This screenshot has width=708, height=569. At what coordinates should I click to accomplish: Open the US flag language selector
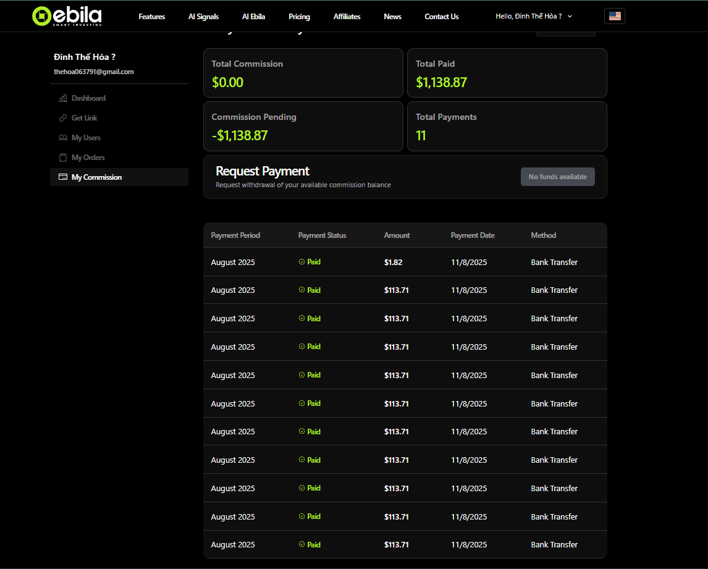tap(614, 16)
